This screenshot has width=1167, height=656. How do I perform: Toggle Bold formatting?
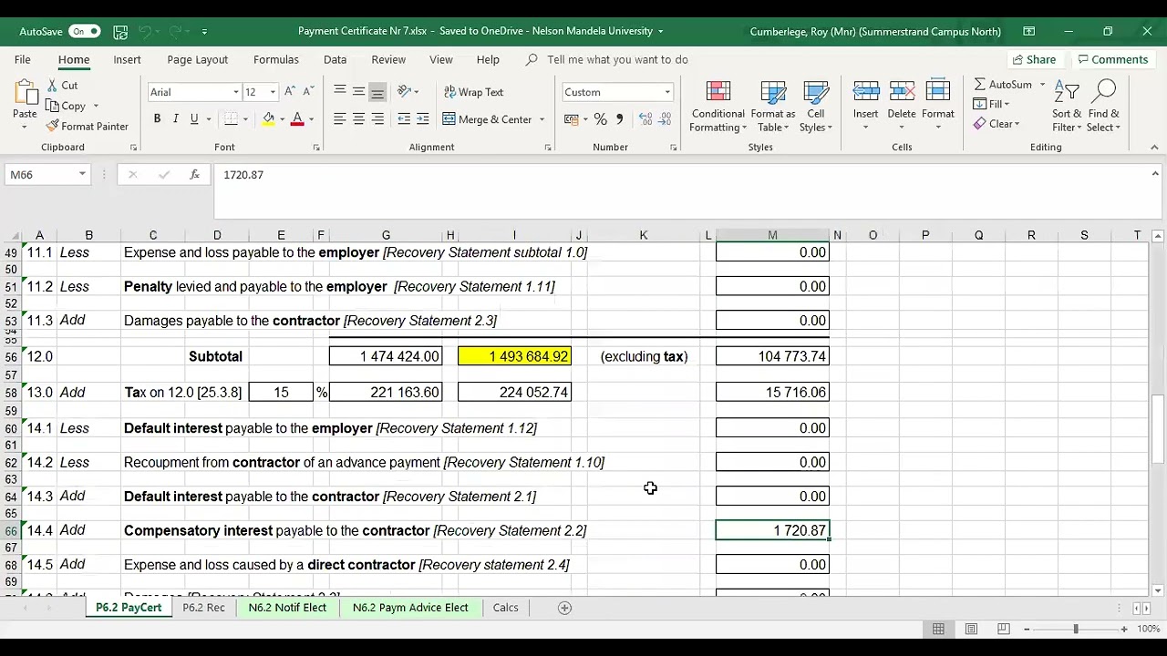[157, 119]
